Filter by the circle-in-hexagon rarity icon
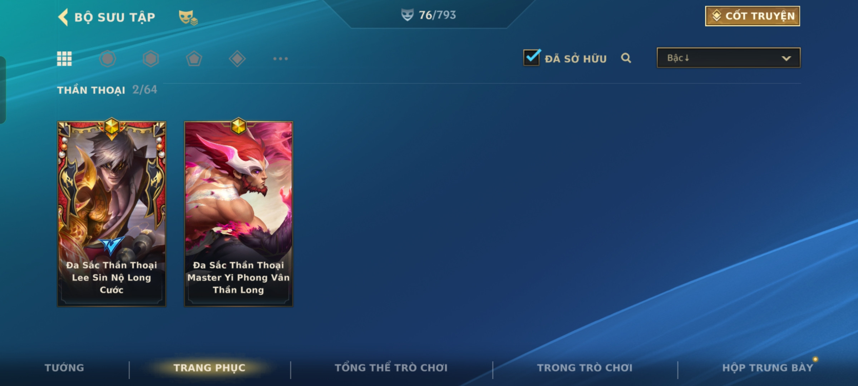 108,59
